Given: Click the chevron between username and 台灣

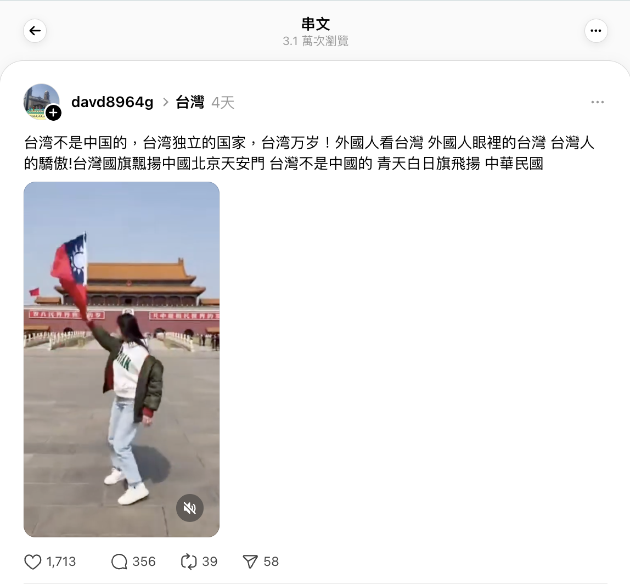Looking at the screenshot, I should coord(166,102).
